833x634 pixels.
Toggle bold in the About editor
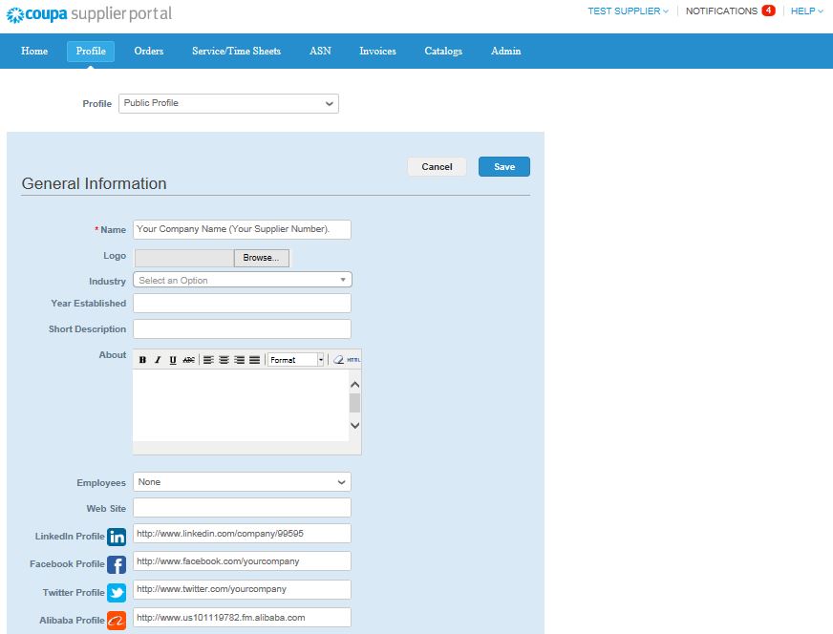tap(142, 360)
